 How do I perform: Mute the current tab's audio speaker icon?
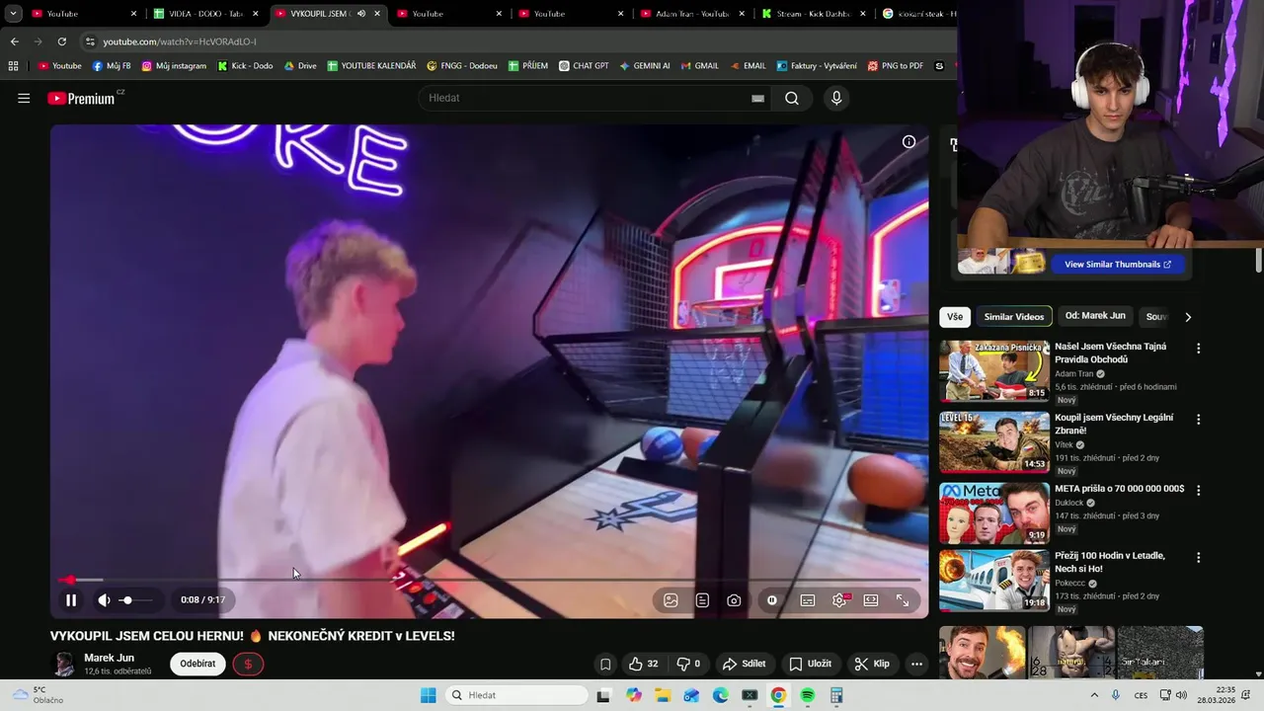360,14
